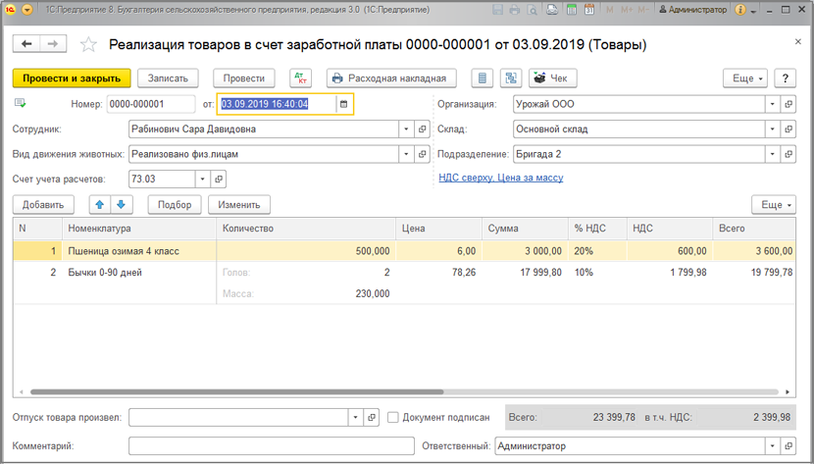Click the posted document status icon
The width and height of the screenshot is (814, 464).
pos(21,103)
